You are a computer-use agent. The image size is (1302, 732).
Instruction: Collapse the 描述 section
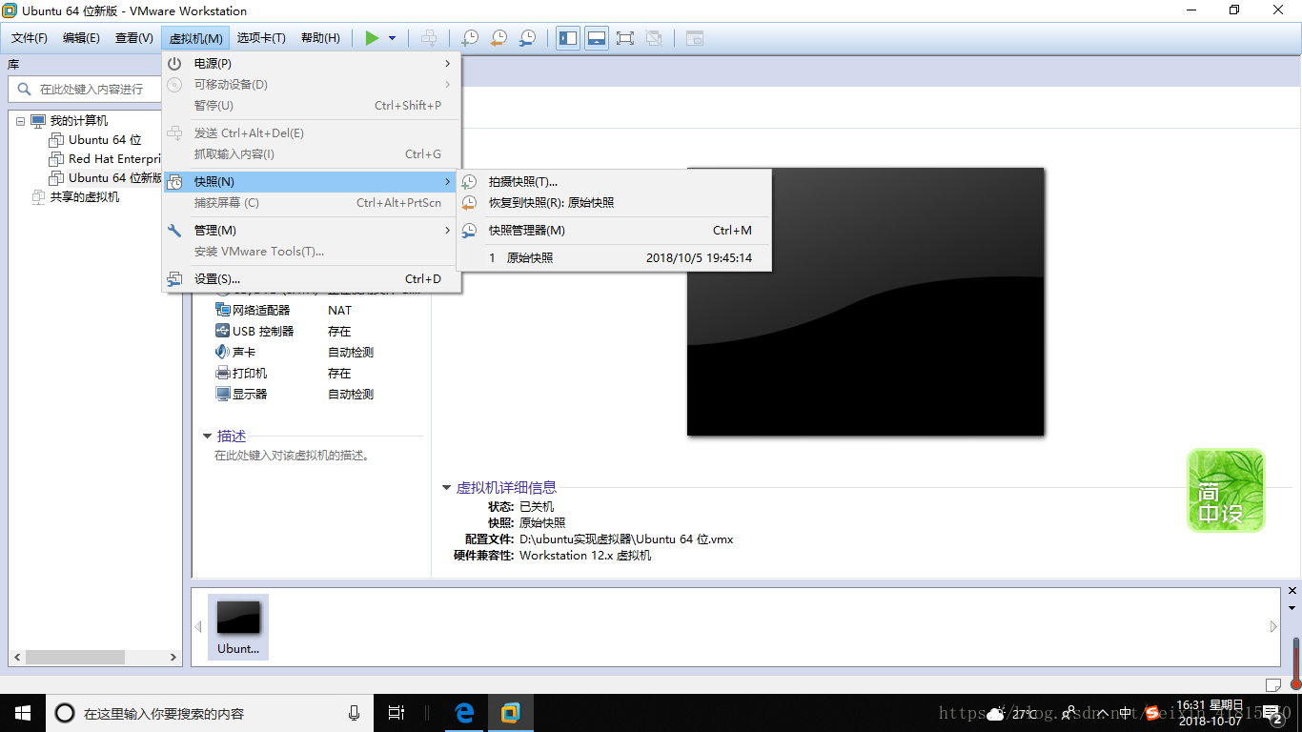207,436
